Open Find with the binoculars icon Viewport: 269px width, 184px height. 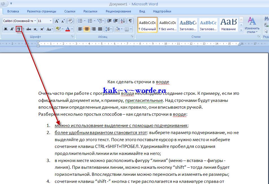tap(266, 18)
